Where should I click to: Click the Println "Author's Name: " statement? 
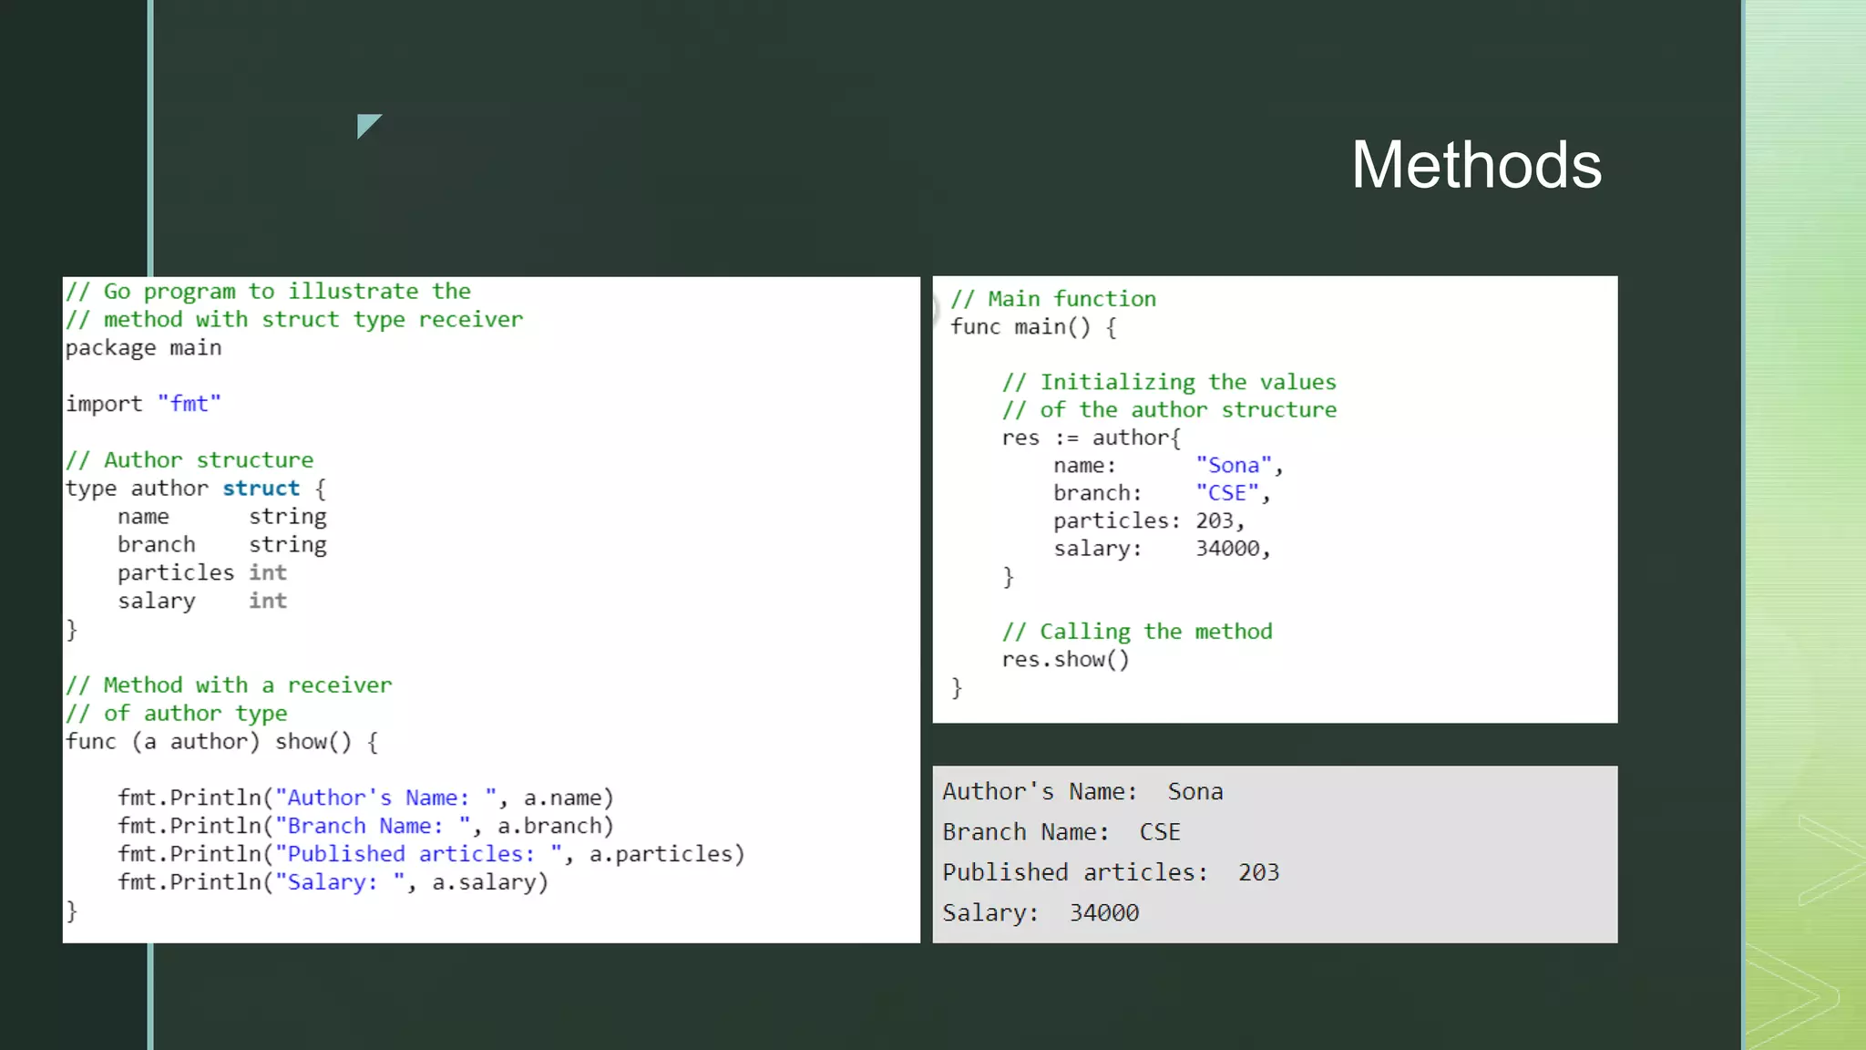pos(366,798)
